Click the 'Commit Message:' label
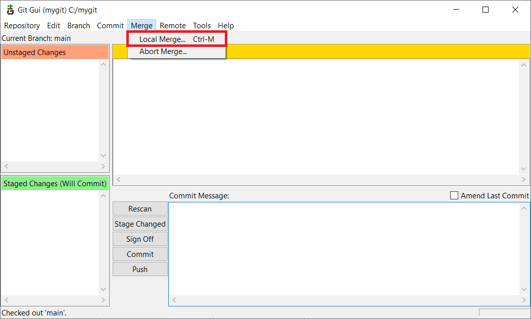Viewport: 531px width, 319px height. pos(199,196)
